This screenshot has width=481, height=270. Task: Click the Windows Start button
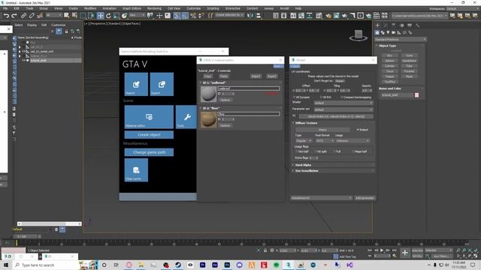coord(6,265)
